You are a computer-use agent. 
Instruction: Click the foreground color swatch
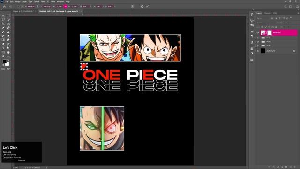coord(5,61)
